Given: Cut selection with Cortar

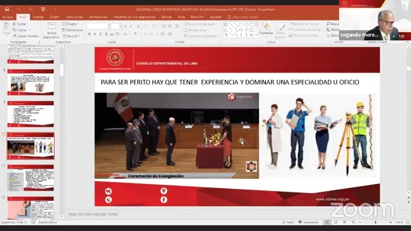Looking at the screenshot, I should (x=19, y=24).
